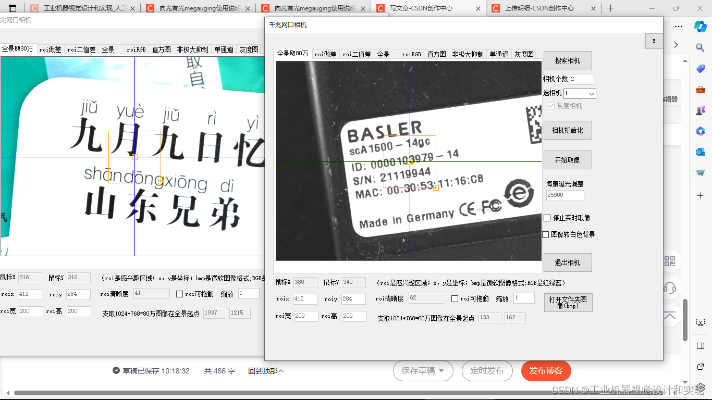Click the 搜索相机 button

tap(568, 61)
